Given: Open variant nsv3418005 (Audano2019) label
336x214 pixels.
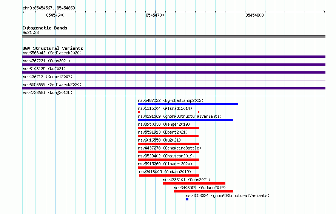Looking at the screenshot, I should [165, 172].
